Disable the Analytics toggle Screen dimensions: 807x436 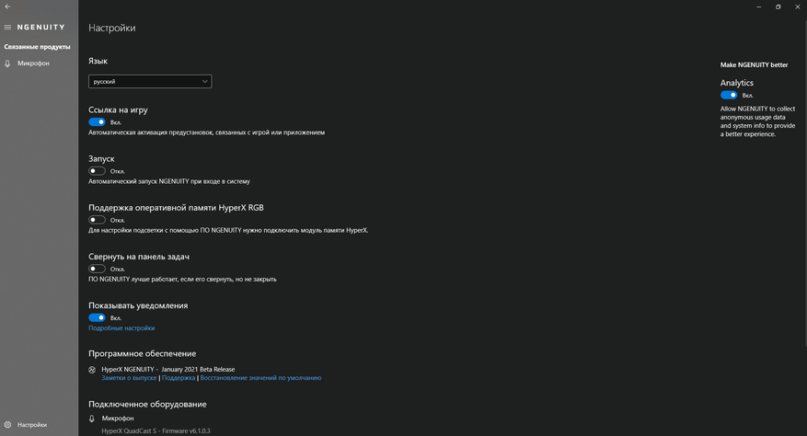[729, 95]
